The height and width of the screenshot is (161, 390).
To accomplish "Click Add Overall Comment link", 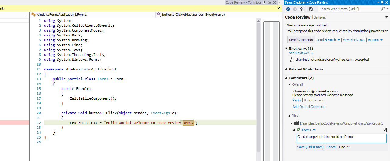I will [x=309, y=107].
